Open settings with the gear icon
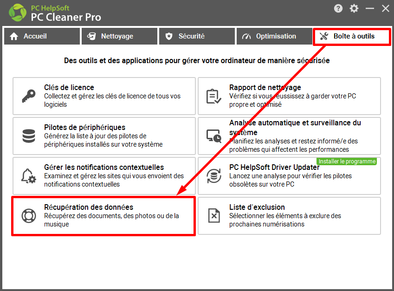The height and width of the screenshot is (291, 394). 354,8
